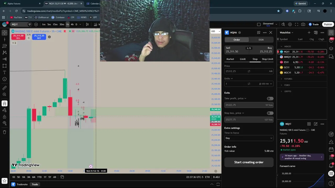This screenshot has height=188, width=335.
Task: Switch chart interval to 4h
Action: [72, 24]
